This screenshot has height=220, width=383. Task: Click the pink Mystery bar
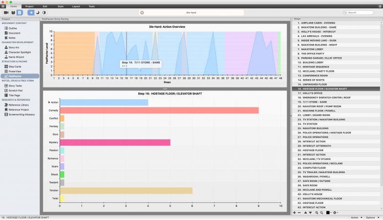click(115, 142)
